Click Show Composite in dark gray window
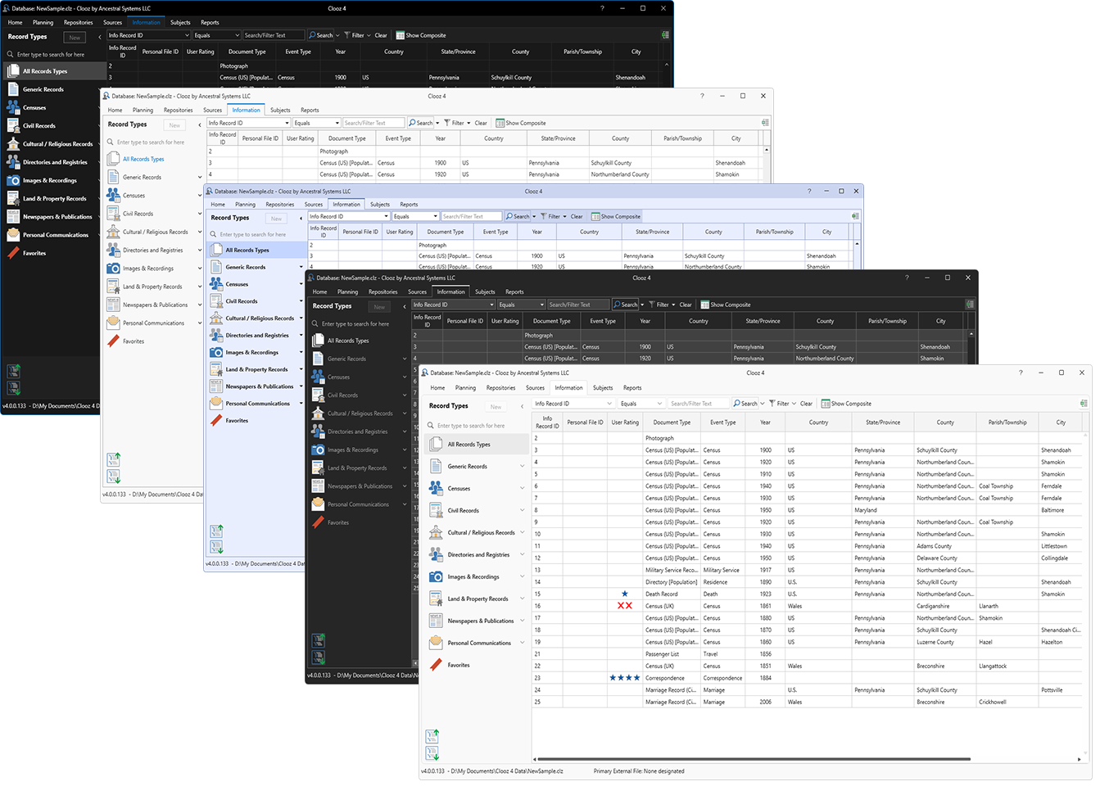 coord(726,305)
